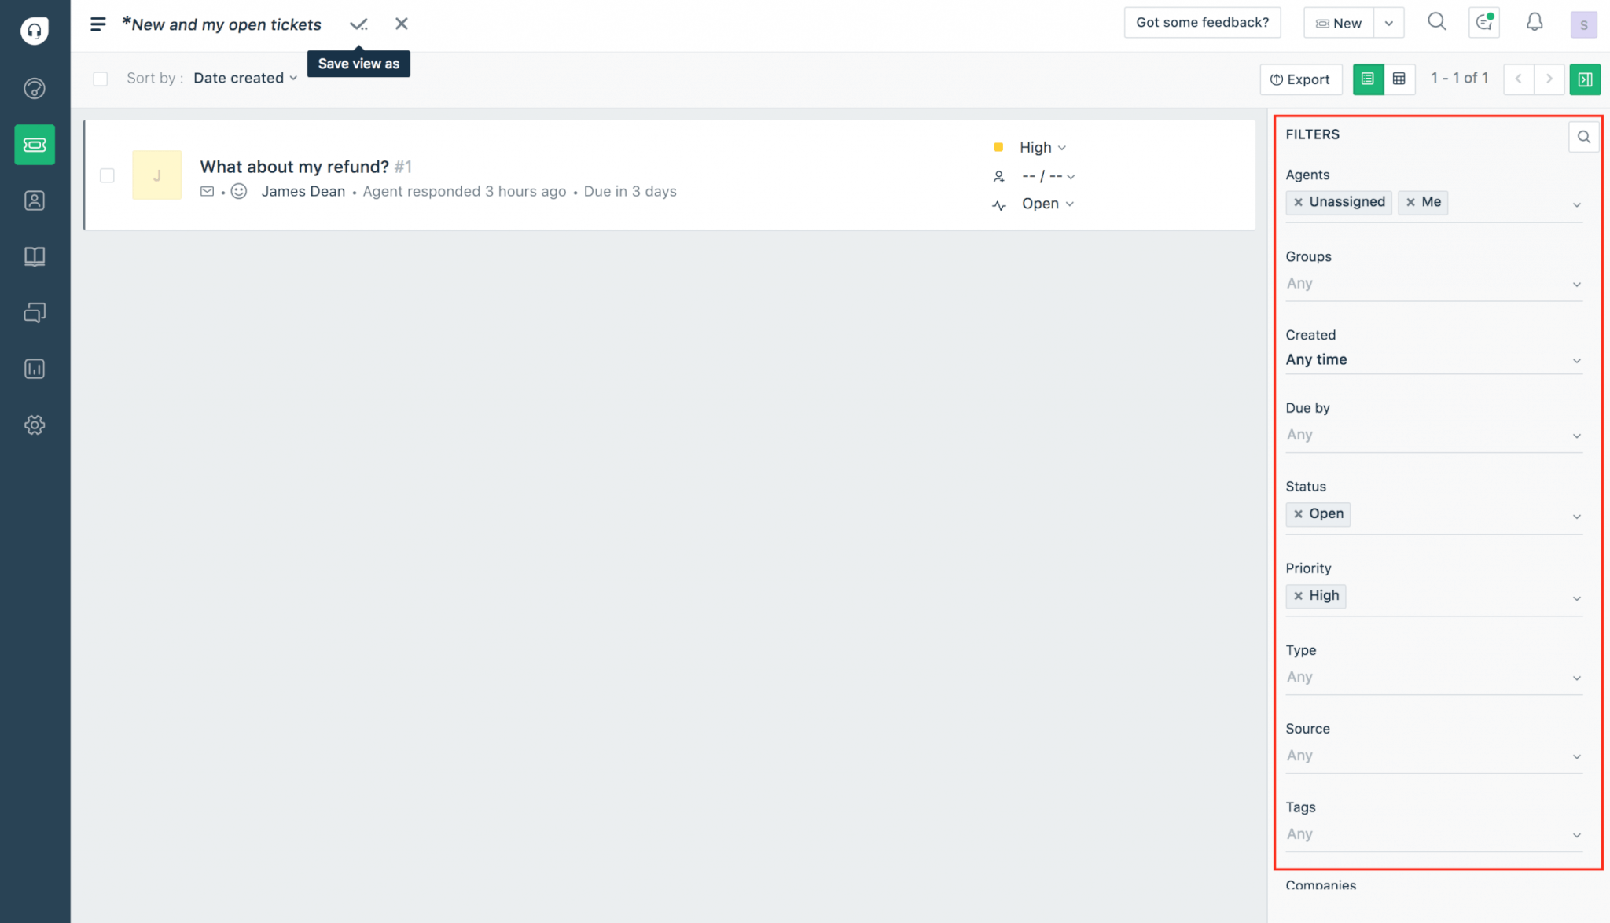Viewport: 1610px width, 923px height.
Task: Open the conversations icon in sidebar
Action: coord(35,311)
